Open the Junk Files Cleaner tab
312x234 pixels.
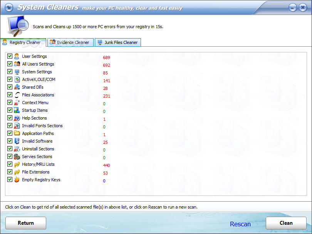(118, 42)
